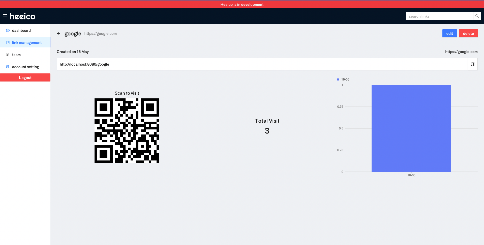484x245 pixels.
Task: Click the blue 16-05 chart bar
Action: click(411, 128)
